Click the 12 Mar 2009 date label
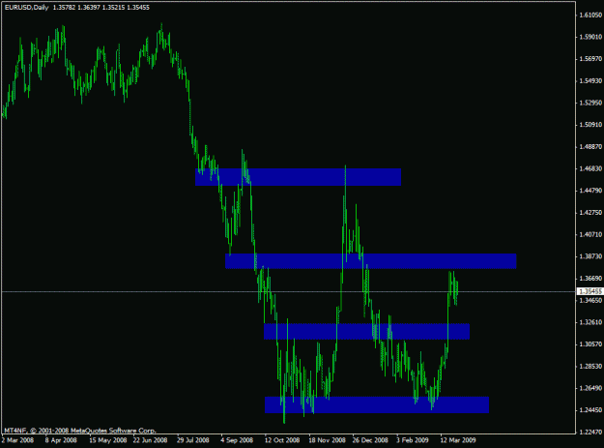The image size is (604, 448). [x=458, y=440]
